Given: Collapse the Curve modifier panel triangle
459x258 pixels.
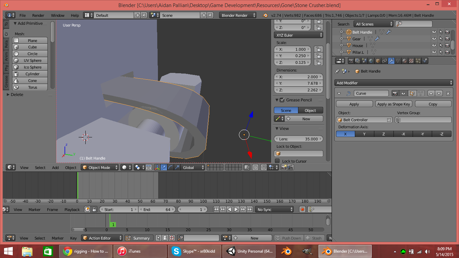Looking at the screenshot, I should point(339,93).
